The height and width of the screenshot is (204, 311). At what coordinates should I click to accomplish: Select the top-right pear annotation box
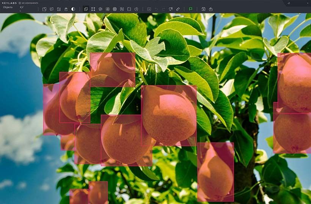coord(294,82)
